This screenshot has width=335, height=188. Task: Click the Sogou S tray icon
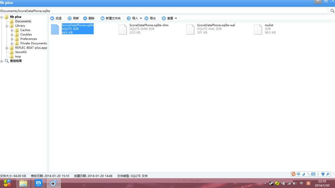coord(308,183)
